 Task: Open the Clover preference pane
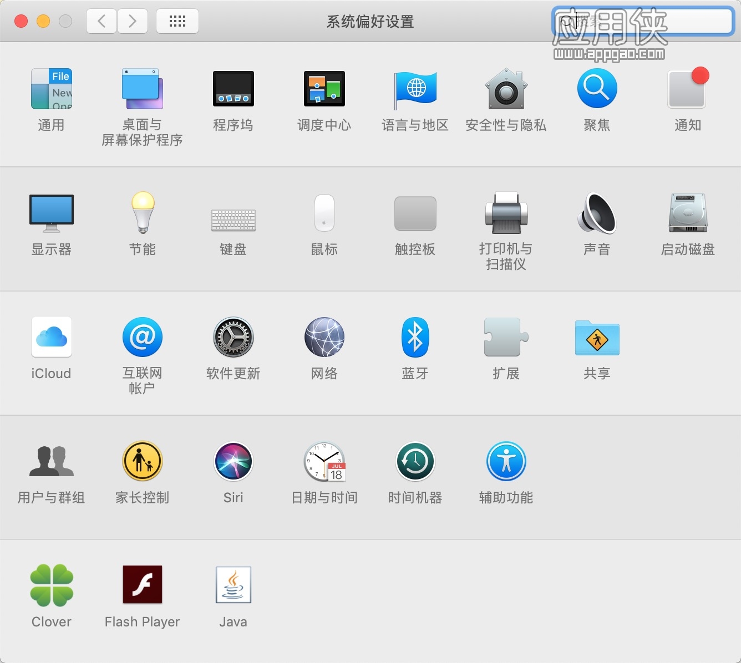tap(52, 585)
